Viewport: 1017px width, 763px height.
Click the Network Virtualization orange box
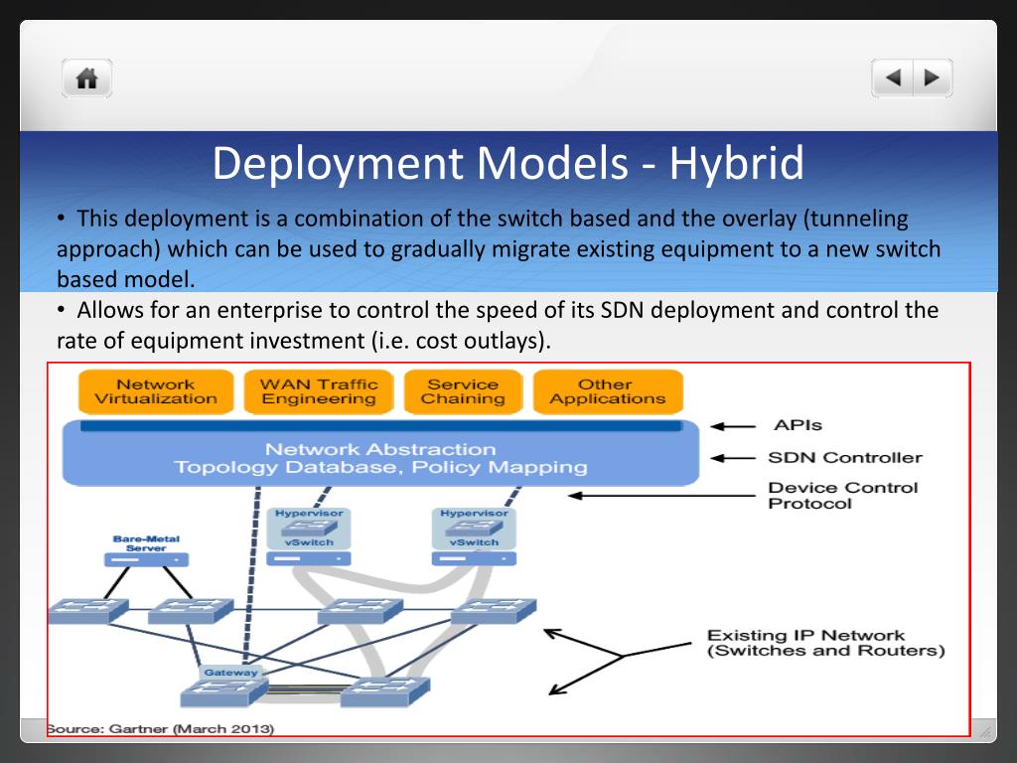pos(156,391)
